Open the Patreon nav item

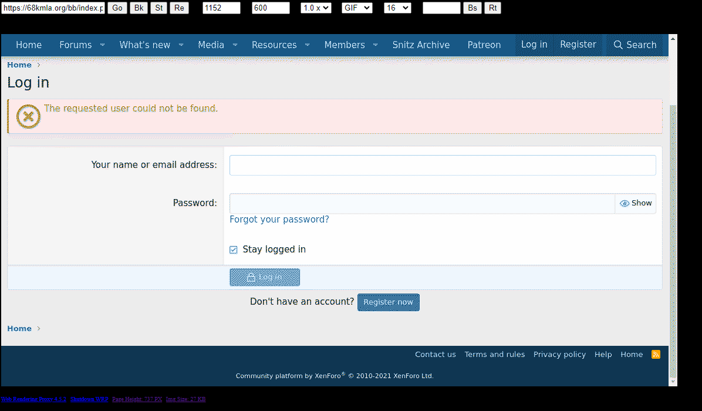click(x=484, y=45)
